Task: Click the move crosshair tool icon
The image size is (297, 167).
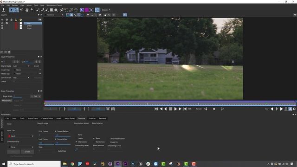Action: pyautogui.click(x=76, y=10)
